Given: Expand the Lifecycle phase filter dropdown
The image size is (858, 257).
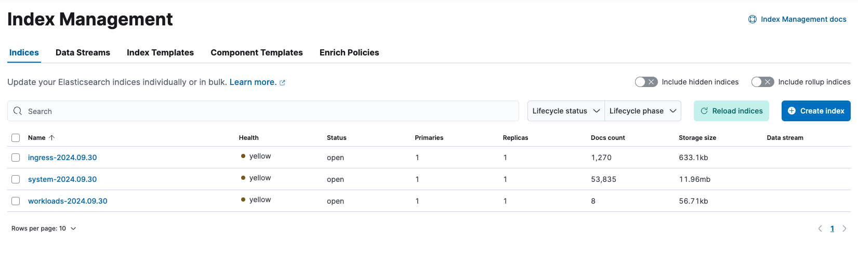Looking at the screenshot, I should [x=642, y=111].
